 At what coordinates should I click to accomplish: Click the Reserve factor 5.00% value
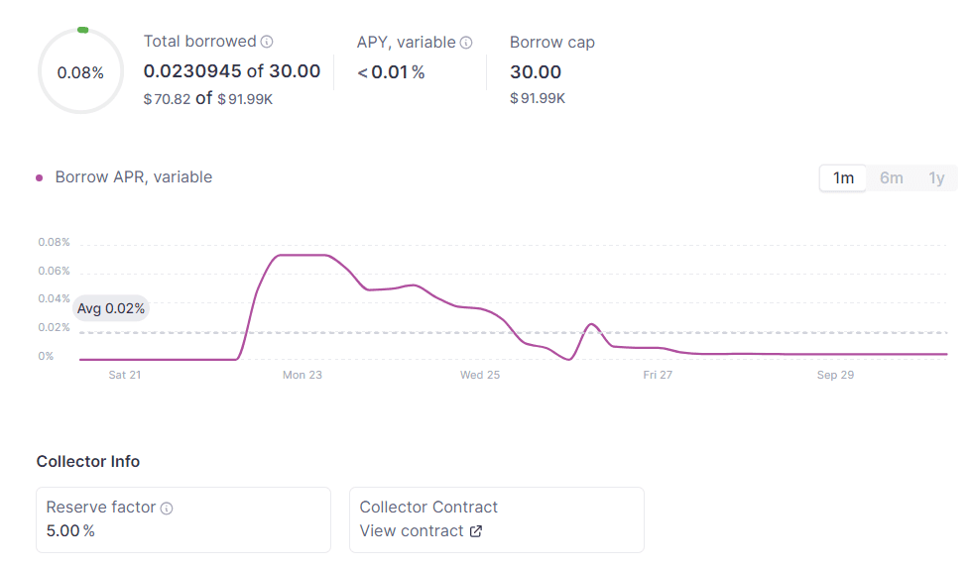[x=70, y=531]
